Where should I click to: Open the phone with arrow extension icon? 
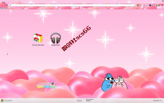coord(156,5)
